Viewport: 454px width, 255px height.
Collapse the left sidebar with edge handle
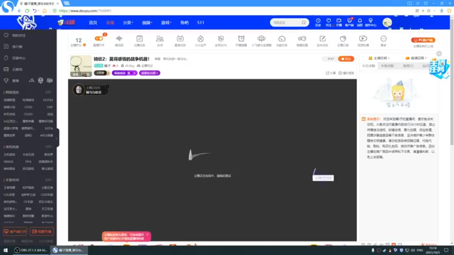pos(57,138)
